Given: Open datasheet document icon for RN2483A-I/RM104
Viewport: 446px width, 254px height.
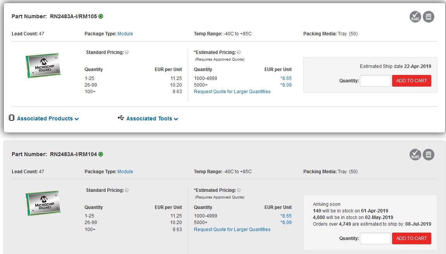Looking at the screenshot, I should coord(429,155).
